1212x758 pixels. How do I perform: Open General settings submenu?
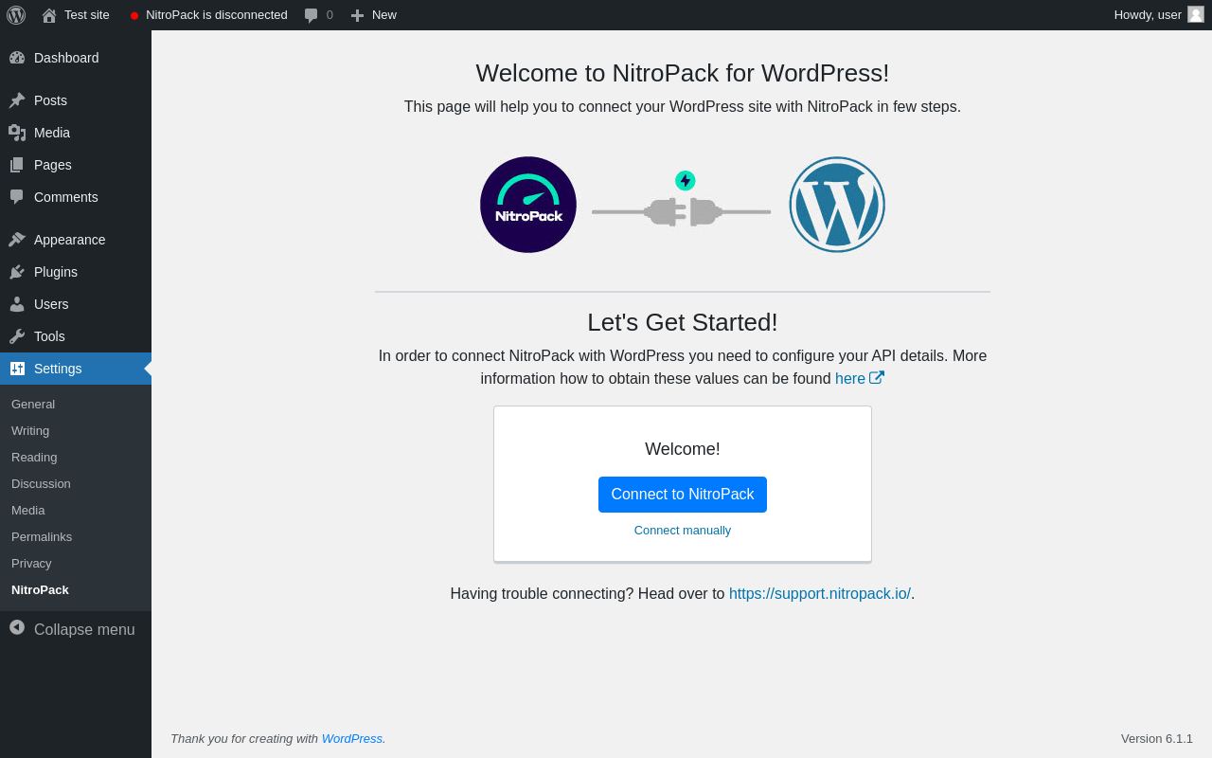(x=76, y=404)
